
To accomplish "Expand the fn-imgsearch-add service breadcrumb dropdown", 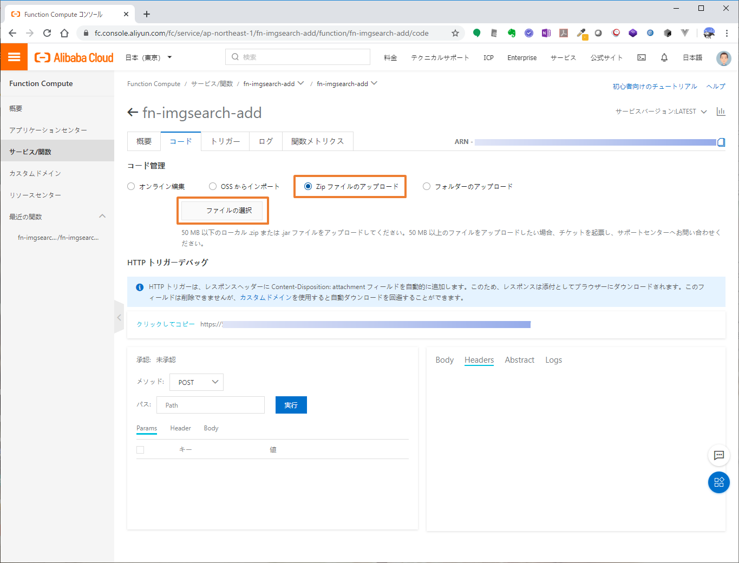I will (x=300, y=83).
